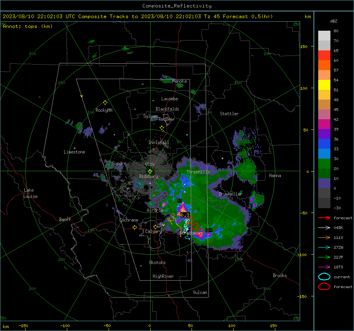The image size is (354, 331).
Task: Click the RedDeer city label
Action: (167, 119)
